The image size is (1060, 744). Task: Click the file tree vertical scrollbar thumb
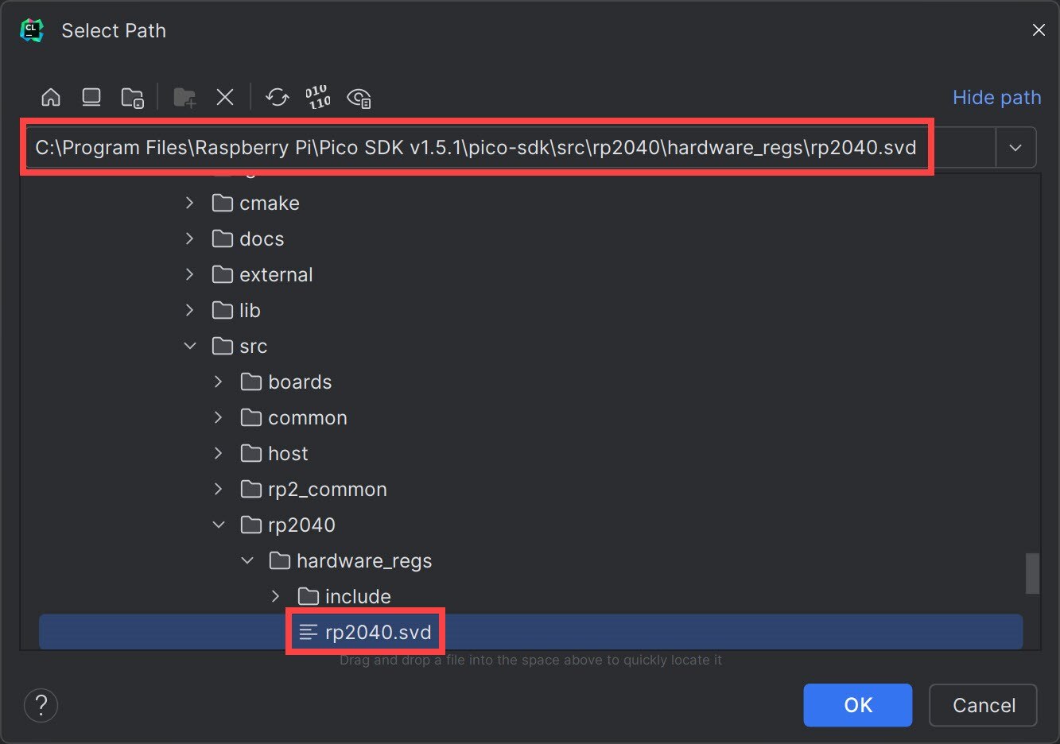tap(1032, 573)
